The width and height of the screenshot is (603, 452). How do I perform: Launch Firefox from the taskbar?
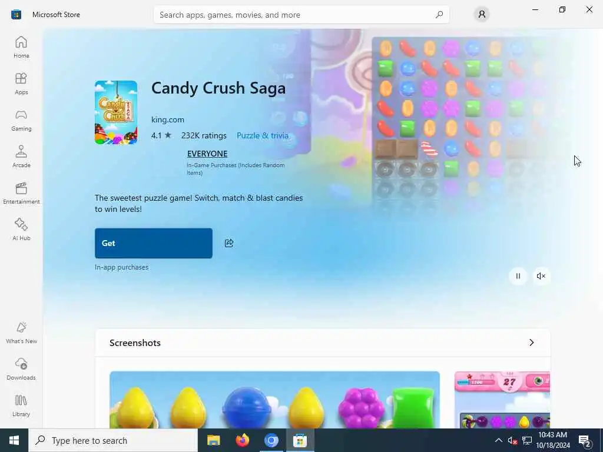click(x=242, y=440)
